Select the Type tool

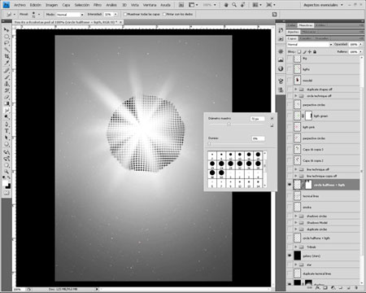tap(7, 131)
